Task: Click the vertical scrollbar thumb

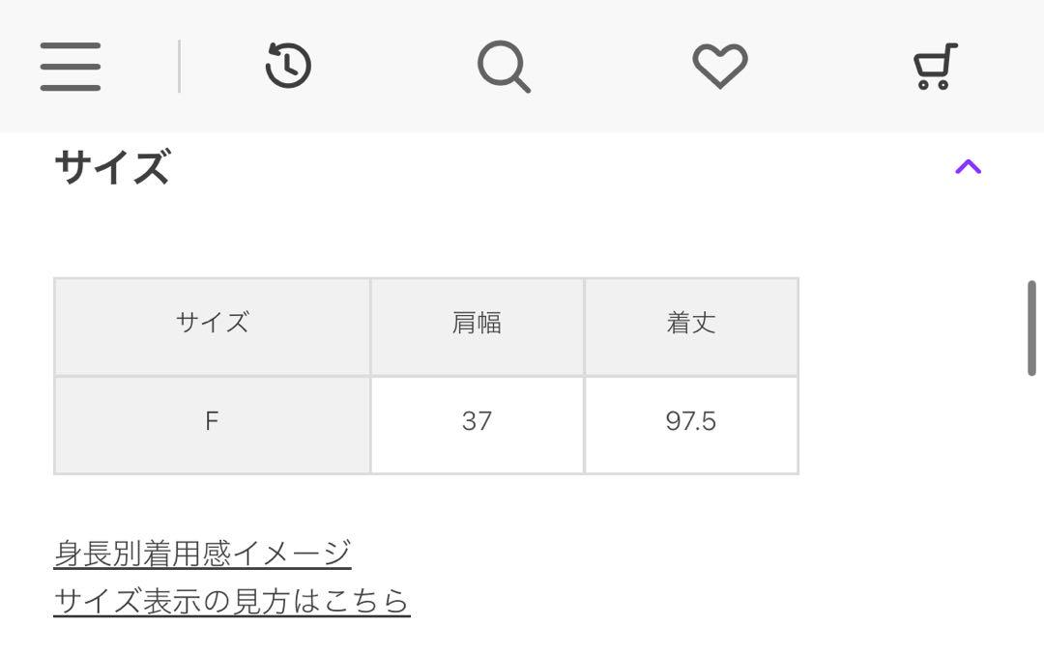Action: tap(1032, 328)
